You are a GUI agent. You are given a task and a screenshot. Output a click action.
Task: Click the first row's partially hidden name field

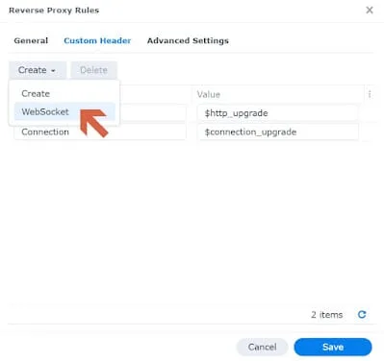[153, 113]
